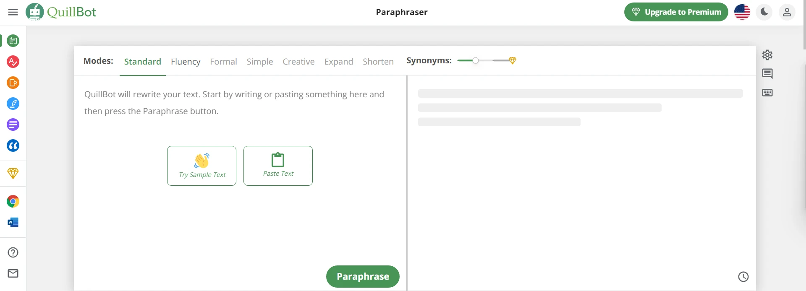
Task: Click the Try Sample Text button
Action: pos(201,166)
